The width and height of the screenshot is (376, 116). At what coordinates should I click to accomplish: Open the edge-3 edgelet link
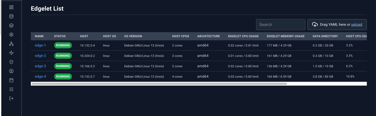(x=40, y=66)
